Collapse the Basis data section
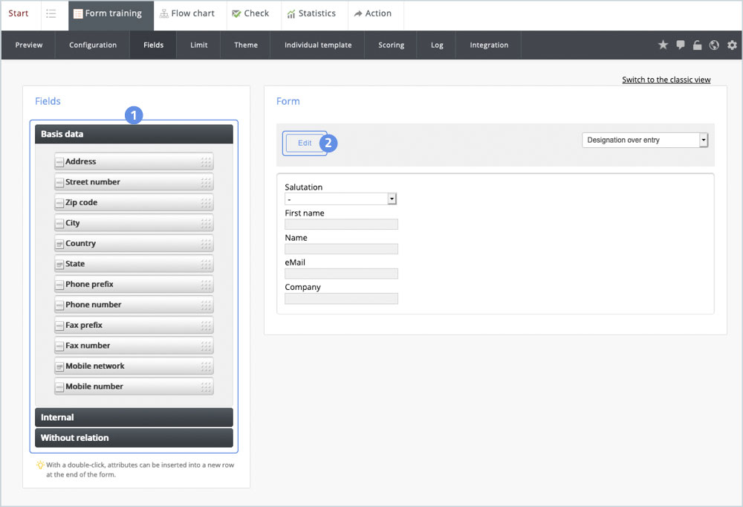The image size is (743, 507). 134,135
